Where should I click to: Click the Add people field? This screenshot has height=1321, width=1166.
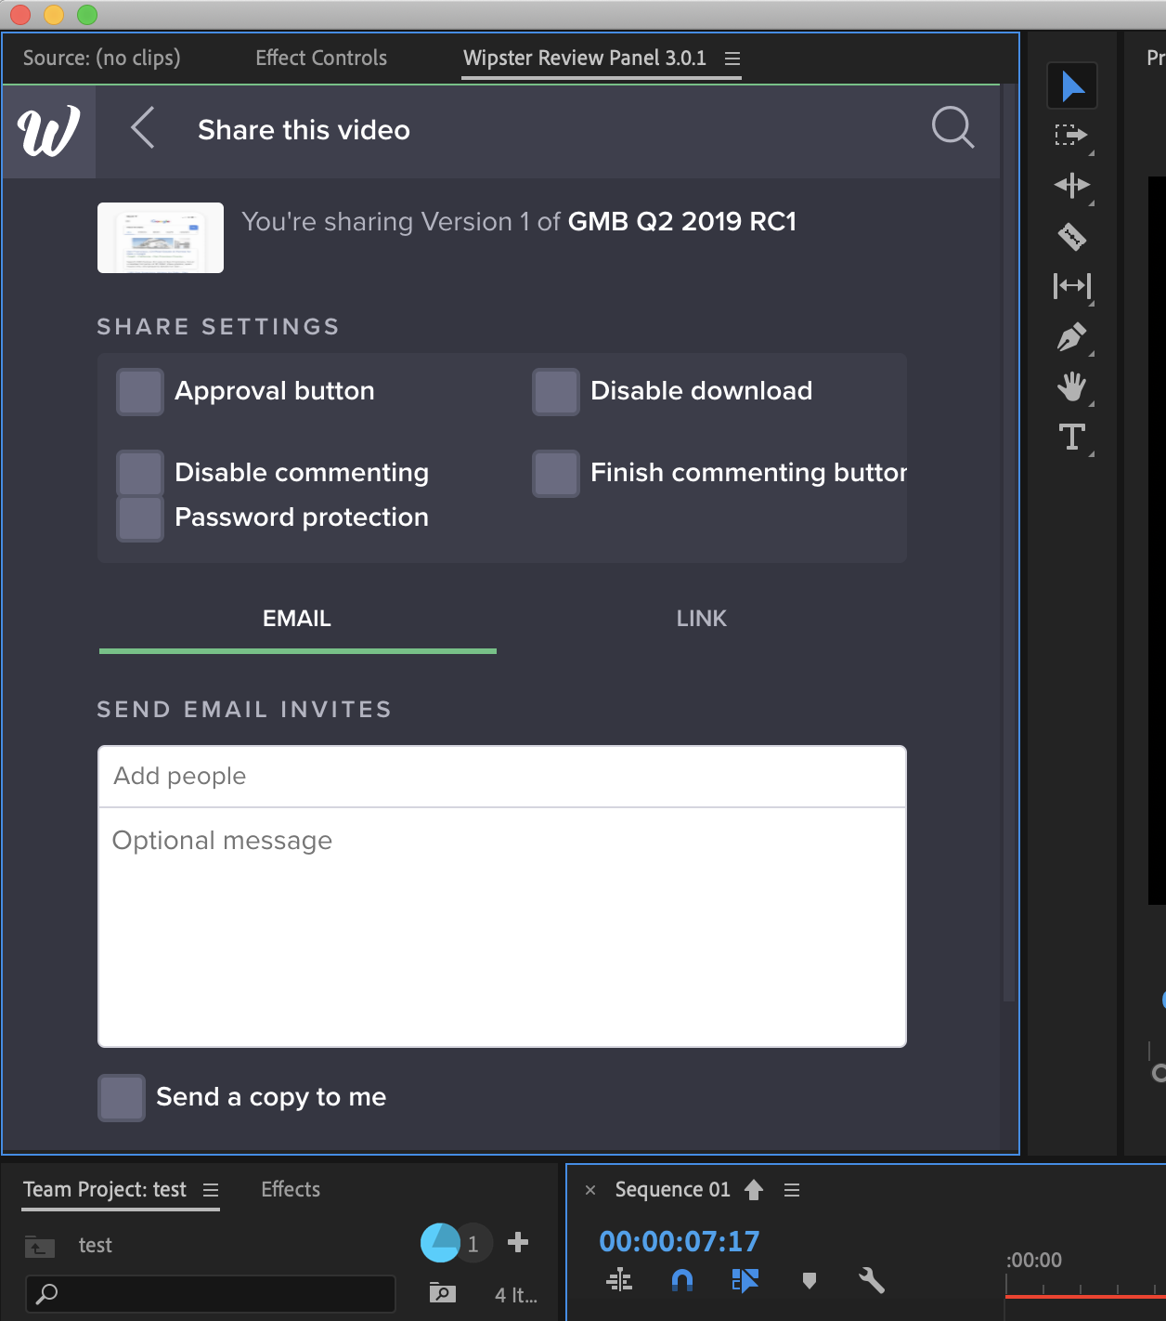pyautogui.click(x=502, y=777)
